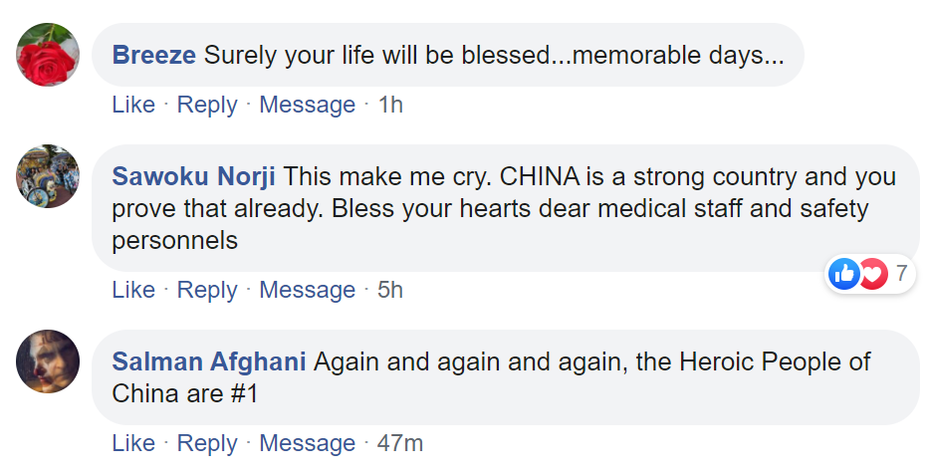
Task: Message Breeze from the comment
Action: (x=307, y=105)
